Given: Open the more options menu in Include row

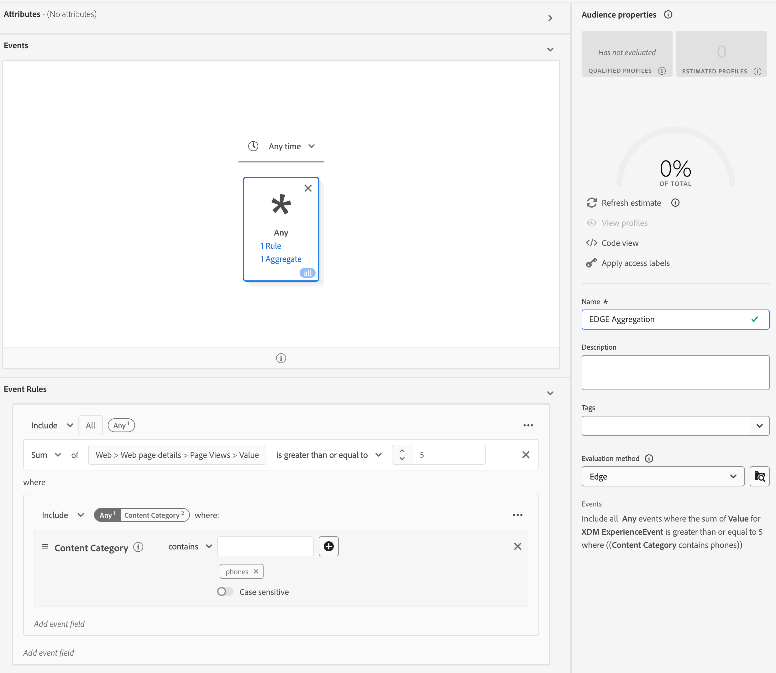Looking at the screenshot, I should [x=529, y=425].
